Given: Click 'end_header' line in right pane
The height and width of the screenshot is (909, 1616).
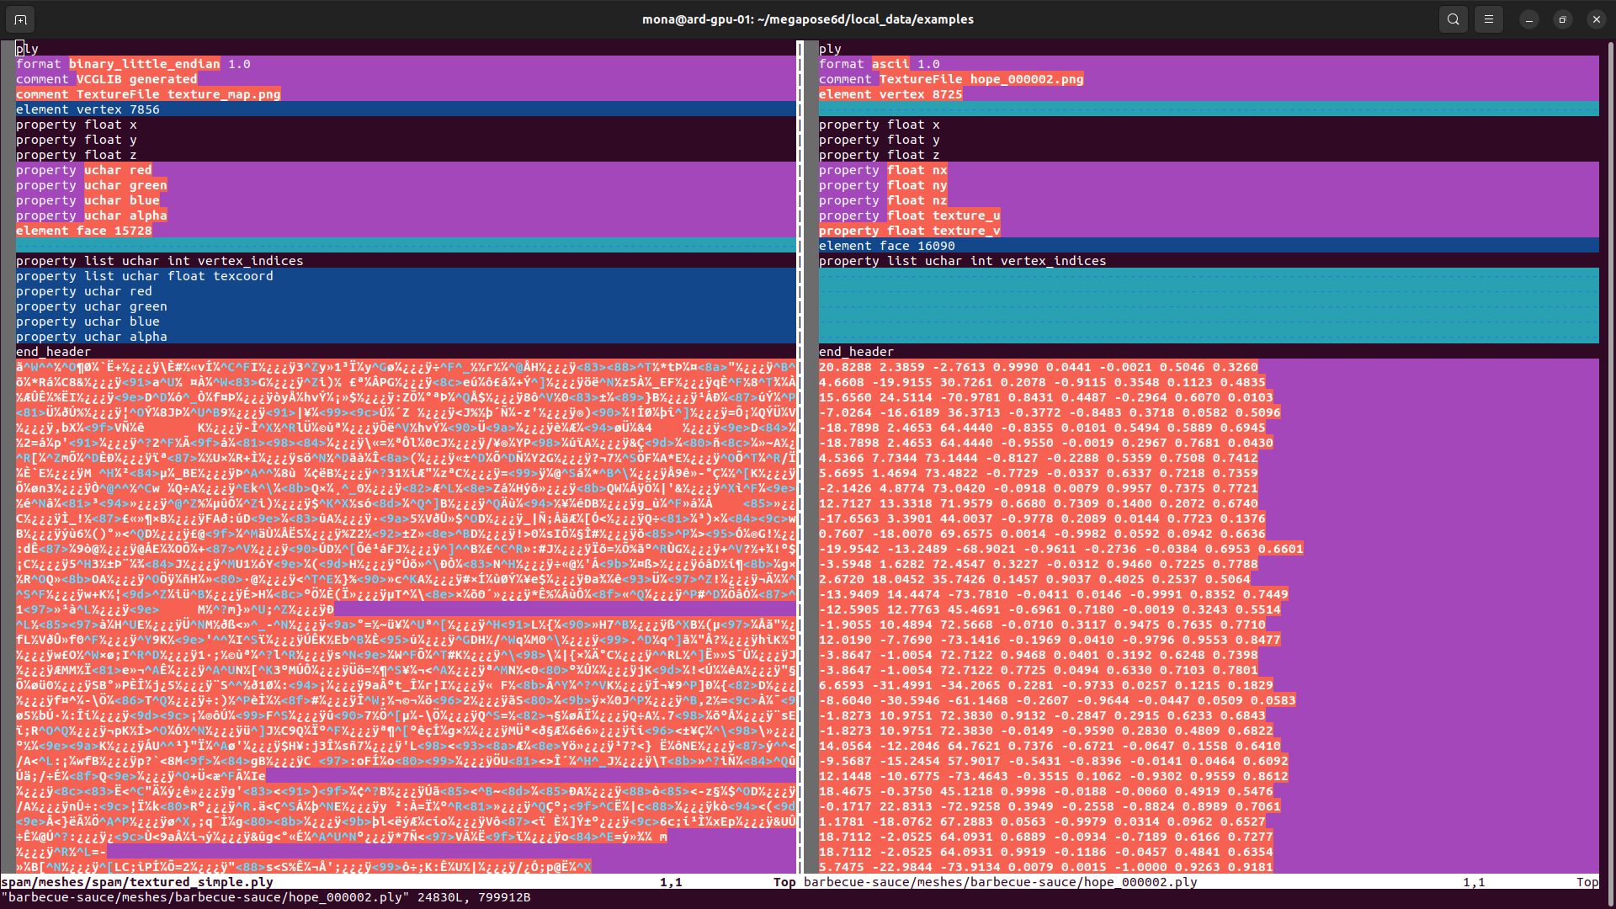Looking at the screenshot, I should click(856, 352).
